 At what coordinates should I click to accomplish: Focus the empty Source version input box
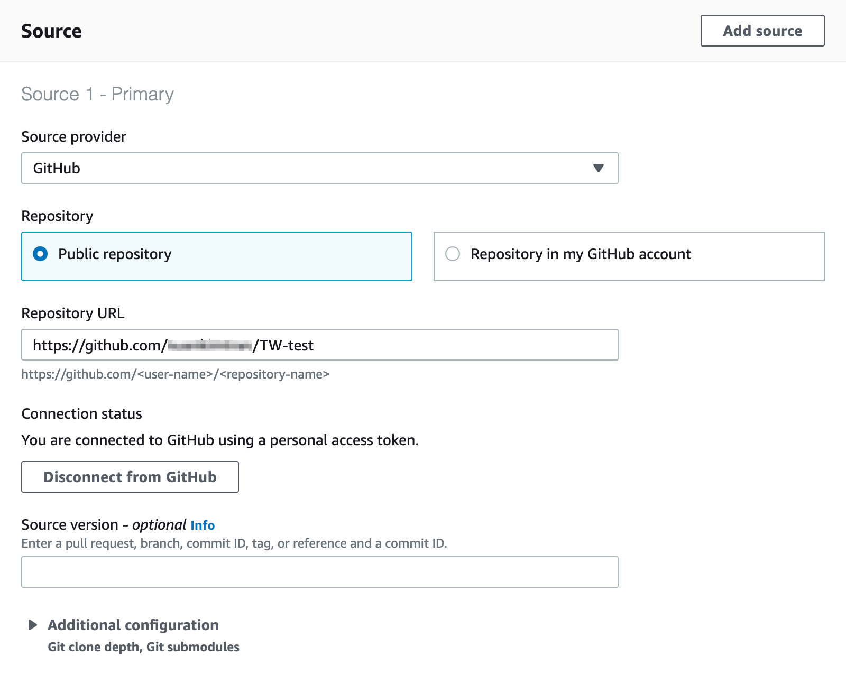pyautogui.click(x=319, y=572)
